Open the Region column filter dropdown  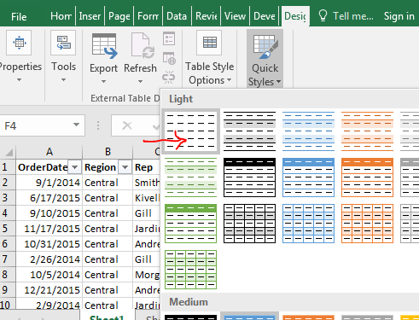[125, 167]
